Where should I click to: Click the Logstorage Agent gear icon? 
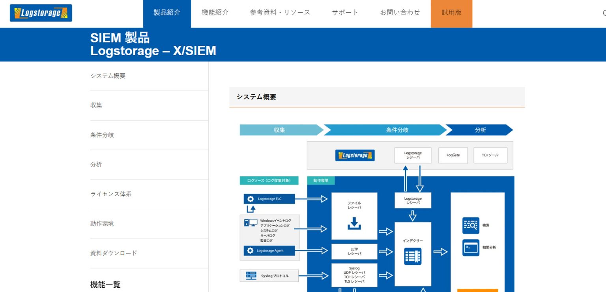coord(250,251)
